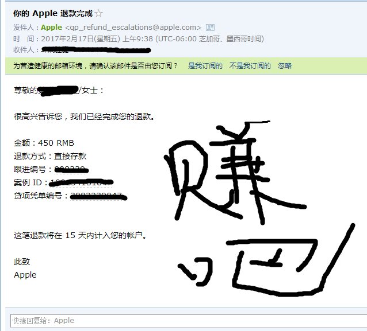Click the '收件人' label
Viewport: 367px width, 331px height.
pyautogui.click(x=24, y=50)
